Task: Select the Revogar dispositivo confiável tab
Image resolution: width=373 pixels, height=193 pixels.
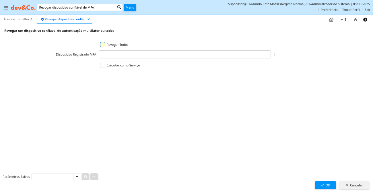Action: [64, 19]
